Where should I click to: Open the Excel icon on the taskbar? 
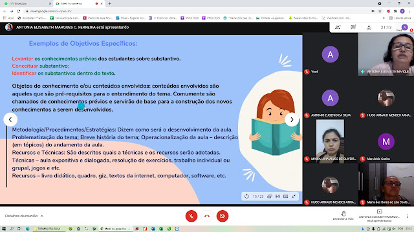click(x=161, y=229)
